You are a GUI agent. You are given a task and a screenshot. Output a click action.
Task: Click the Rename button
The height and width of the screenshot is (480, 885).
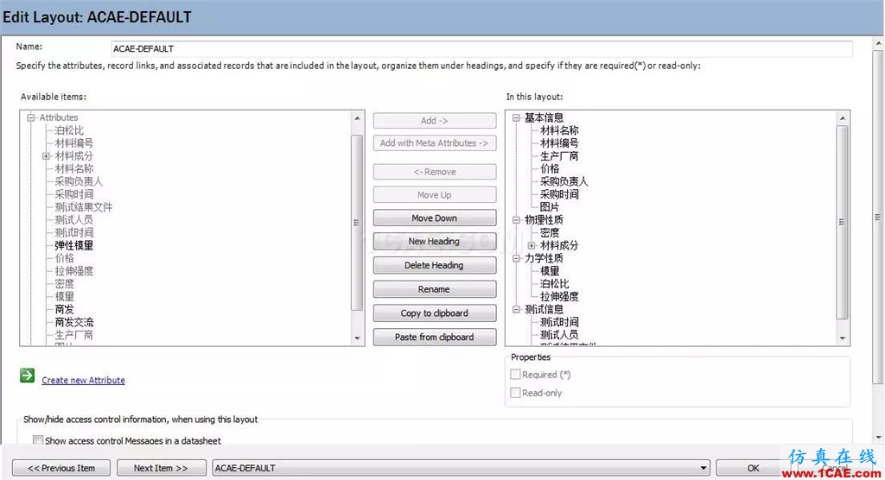(x=434, y=289)
